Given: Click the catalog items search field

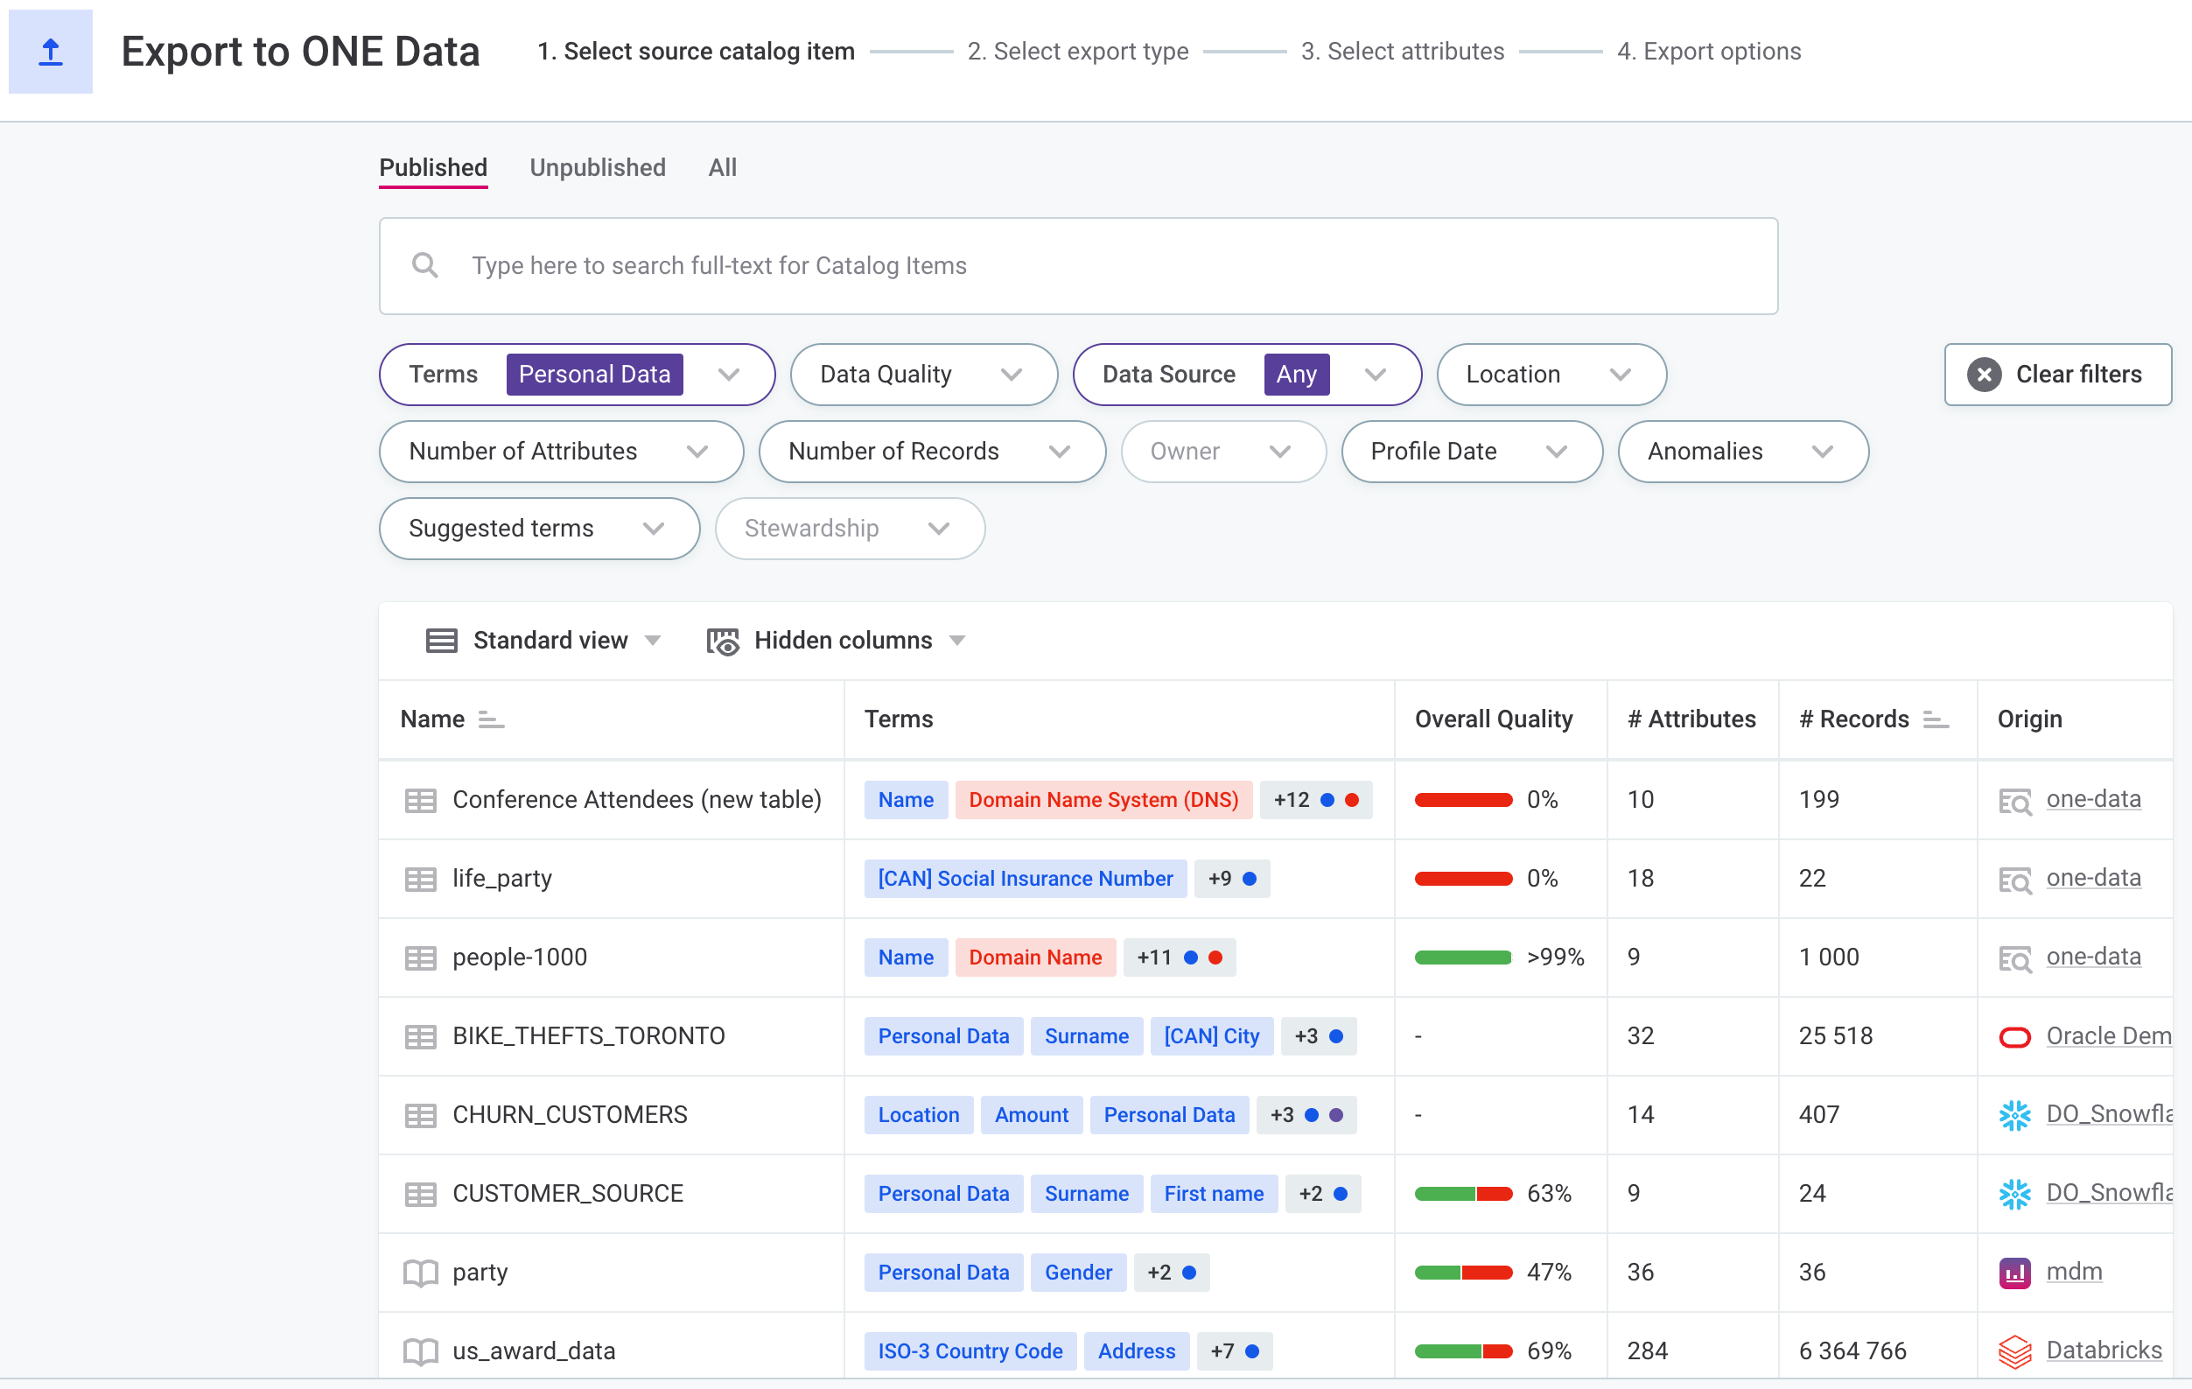Looking at the screenshot, I should [x=1092, y=265].
